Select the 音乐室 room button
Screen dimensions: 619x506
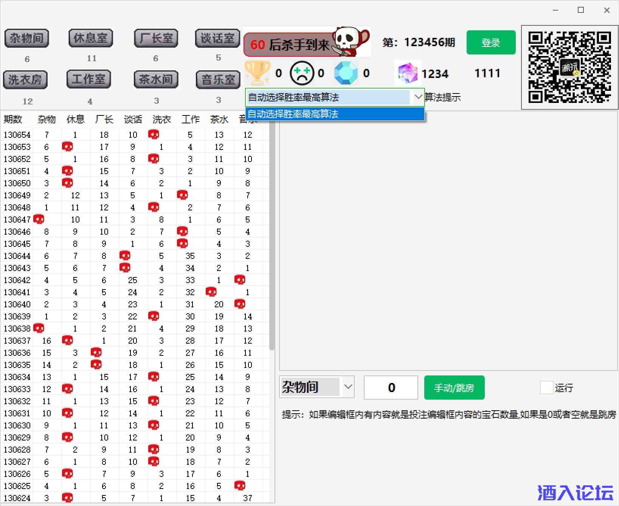pos(218,79)
